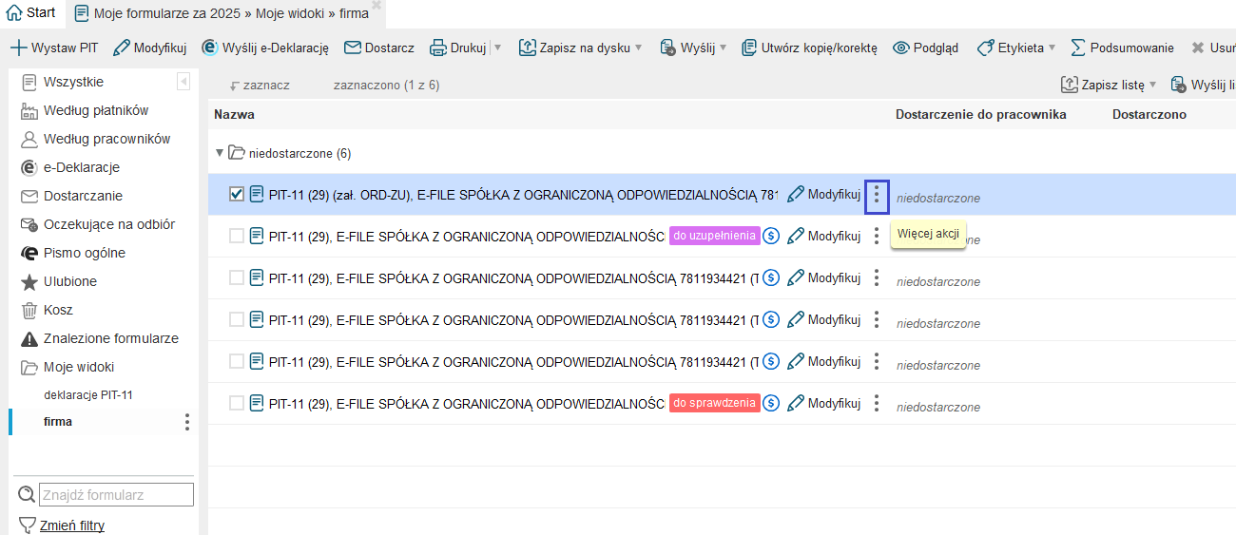Check the row labeled 'do uzupełnienia'
Screen dimensions: 1236x535
tap(237, 236)
